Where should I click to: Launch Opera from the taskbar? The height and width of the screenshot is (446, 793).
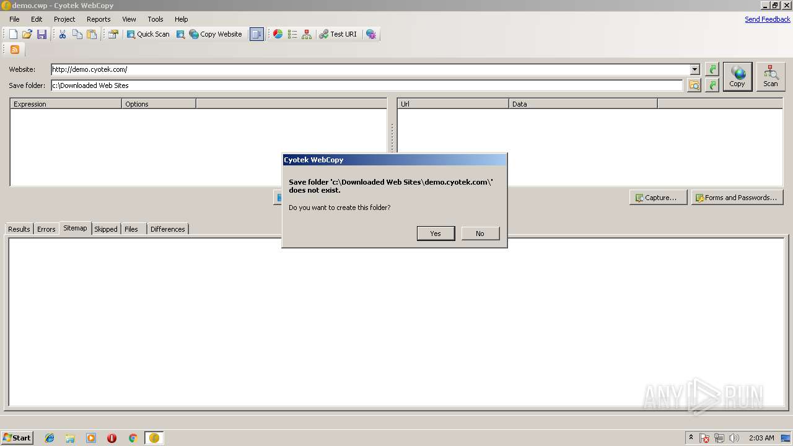[112, 438]
